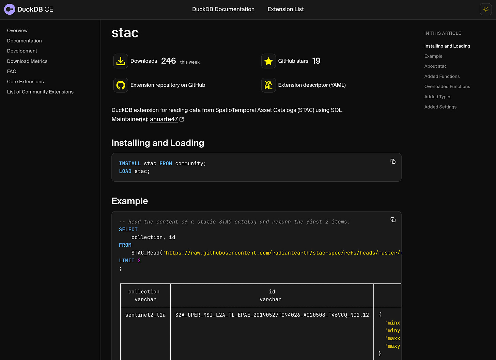Open Download Metrics sidebar item
The image size is (496, 360).
click(27, 61)
